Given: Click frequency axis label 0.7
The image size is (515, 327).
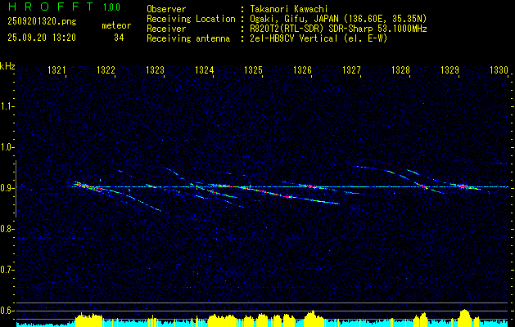Looking at the screenshot, I should click(7, 270).
